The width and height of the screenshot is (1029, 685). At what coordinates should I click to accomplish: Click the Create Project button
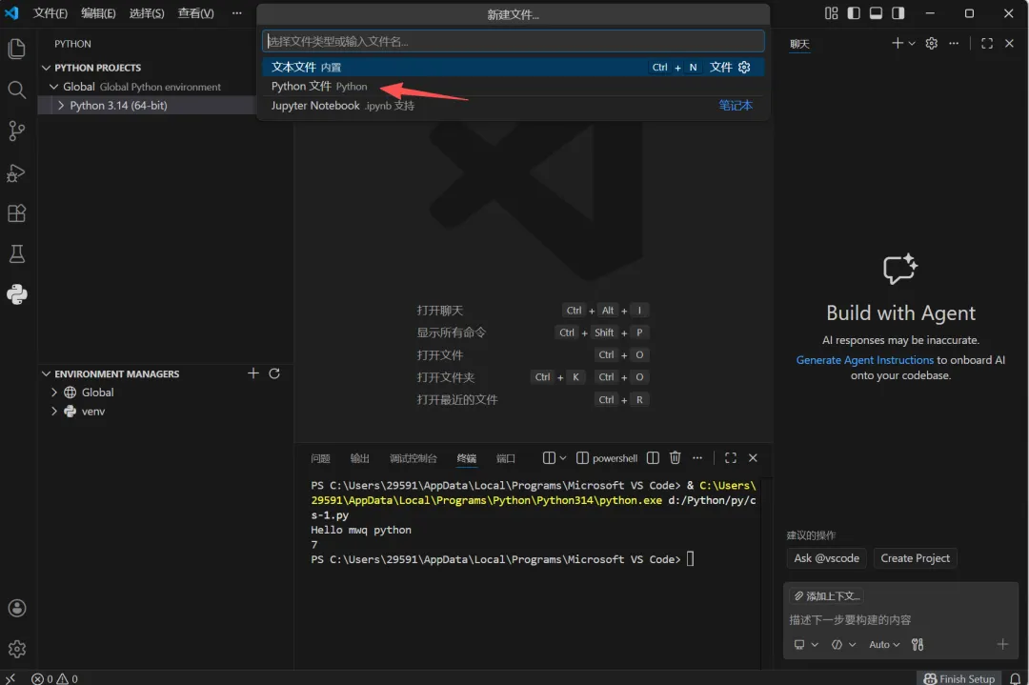[x=915, y=558]
